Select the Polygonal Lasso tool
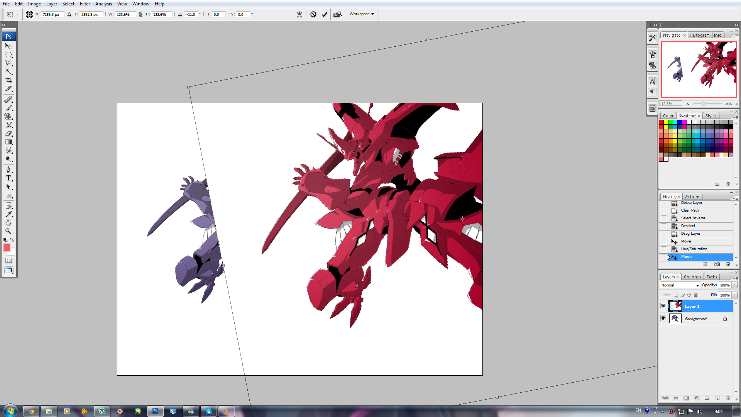Viewport: 741px width, 417px height. 8,63
